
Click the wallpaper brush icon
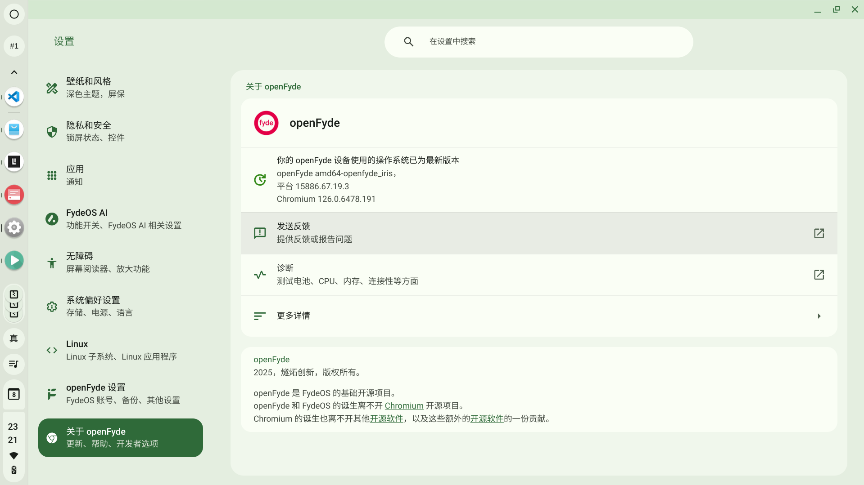coord(52,88)
